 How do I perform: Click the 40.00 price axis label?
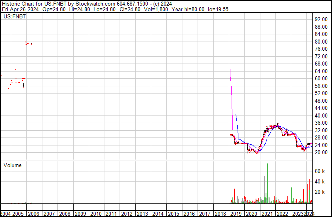pos(321,115)
